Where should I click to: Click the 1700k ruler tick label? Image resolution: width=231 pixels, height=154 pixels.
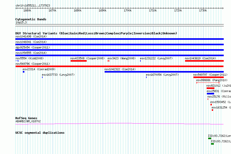coord(128,10)
